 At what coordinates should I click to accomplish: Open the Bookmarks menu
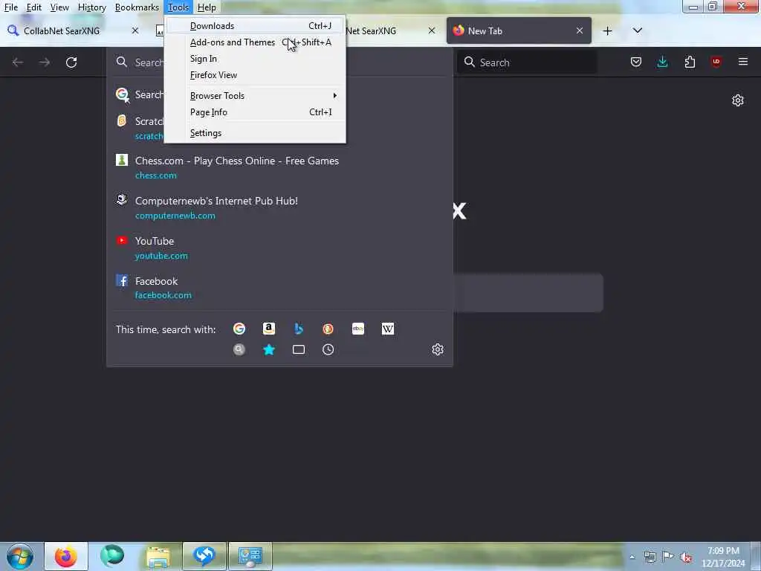pyautogui.click(x=137, y=7)
